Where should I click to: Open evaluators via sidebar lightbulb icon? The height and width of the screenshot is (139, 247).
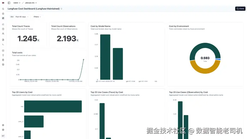pos(3,55)
